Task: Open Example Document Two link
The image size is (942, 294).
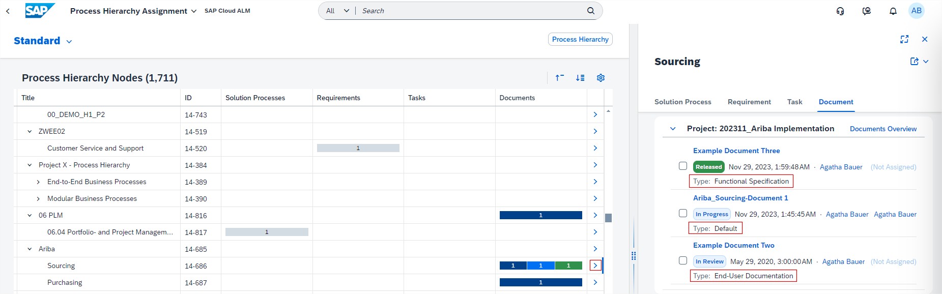Action: (734, 245)
